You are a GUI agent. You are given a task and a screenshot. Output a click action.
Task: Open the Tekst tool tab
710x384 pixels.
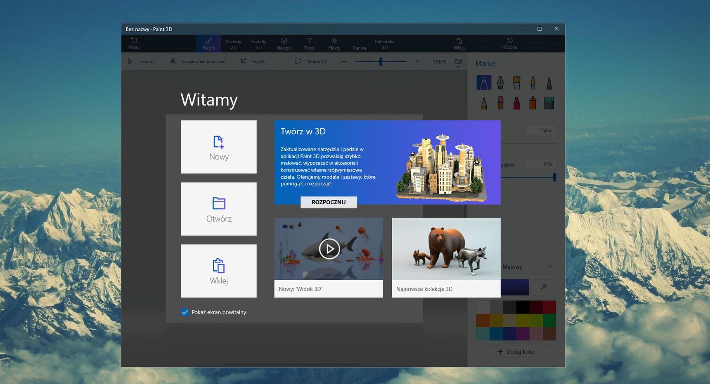point(309,44)
